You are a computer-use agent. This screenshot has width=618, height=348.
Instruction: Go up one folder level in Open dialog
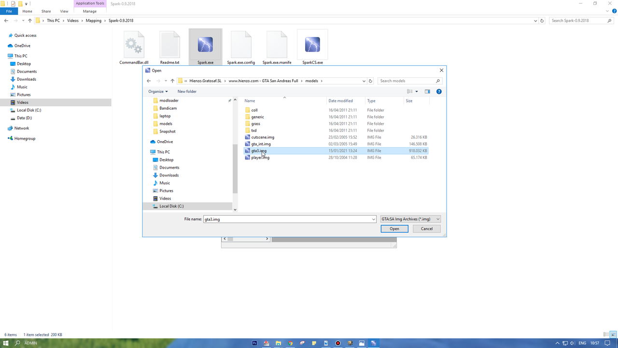[172, 81]
